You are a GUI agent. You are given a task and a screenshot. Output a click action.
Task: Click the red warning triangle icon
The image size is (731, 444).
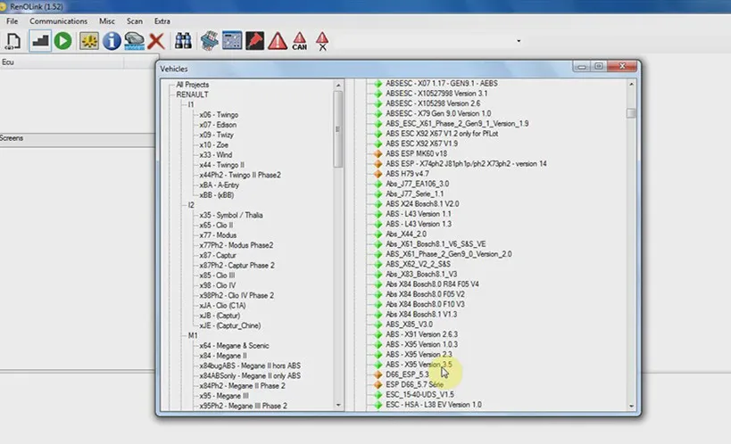coord(278,41)
